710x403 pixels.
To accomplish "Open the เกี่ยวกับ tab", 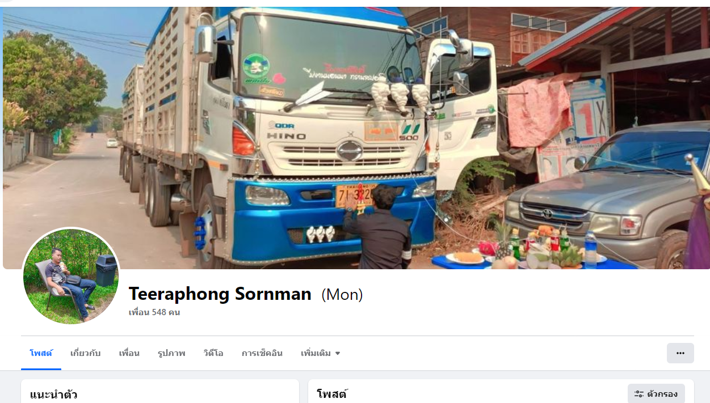I will coord(85,353).
